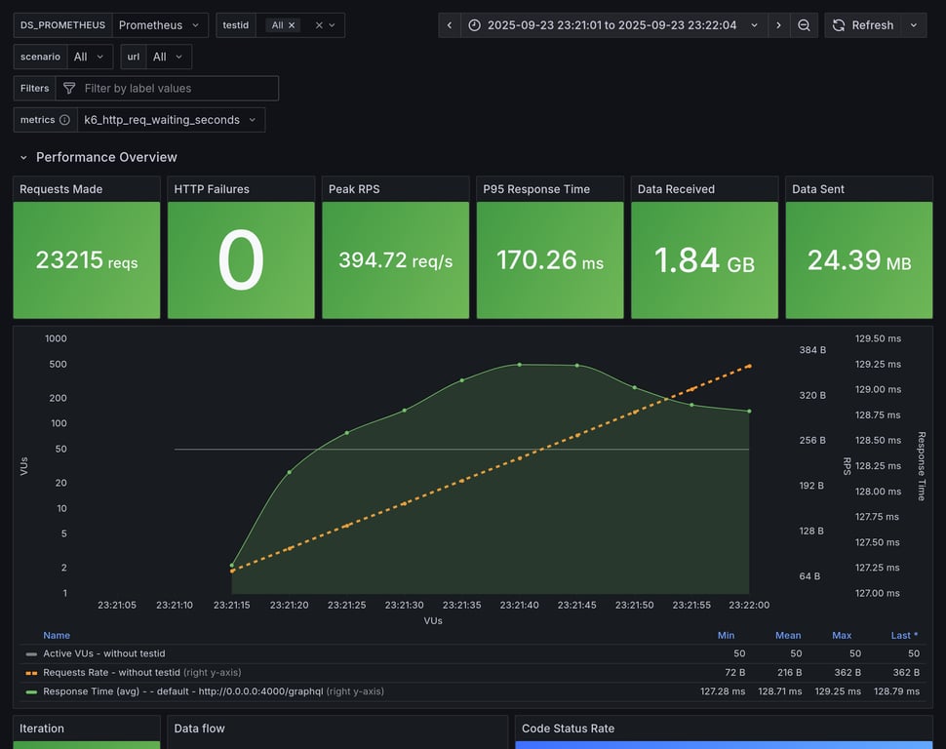The height and width of the screenshot is (749, 946).
Task: Toggle Active VUs series in legend
Action: [104, 653]
